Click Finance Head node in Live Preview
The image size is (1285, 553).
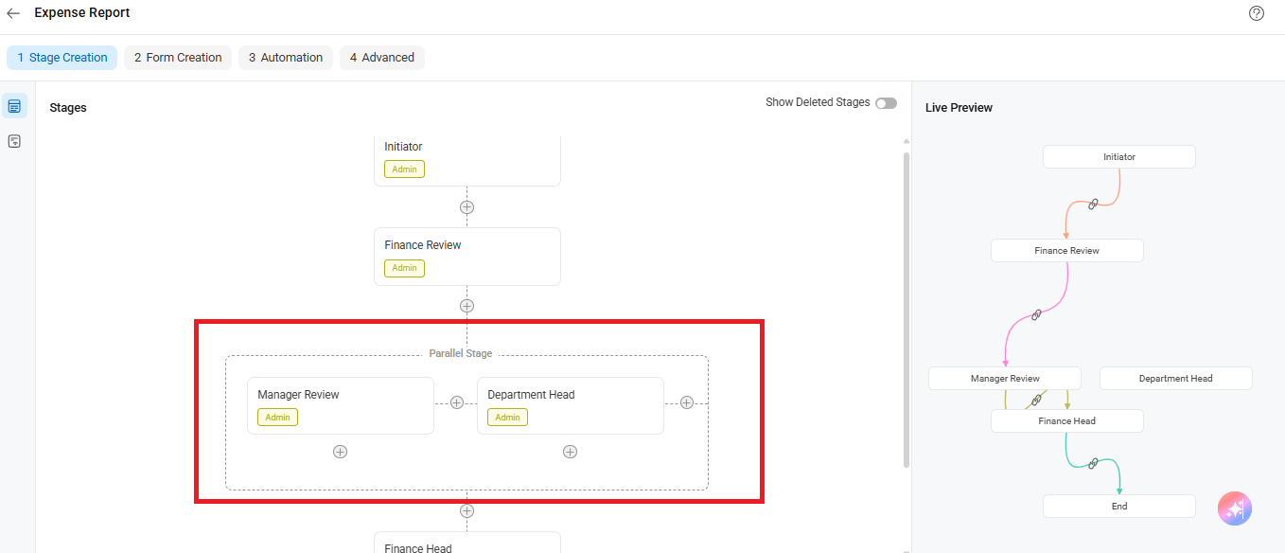1067,421
